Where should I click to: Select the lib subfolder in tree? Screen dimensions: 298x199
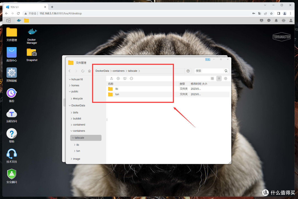[x=78, y=145]
